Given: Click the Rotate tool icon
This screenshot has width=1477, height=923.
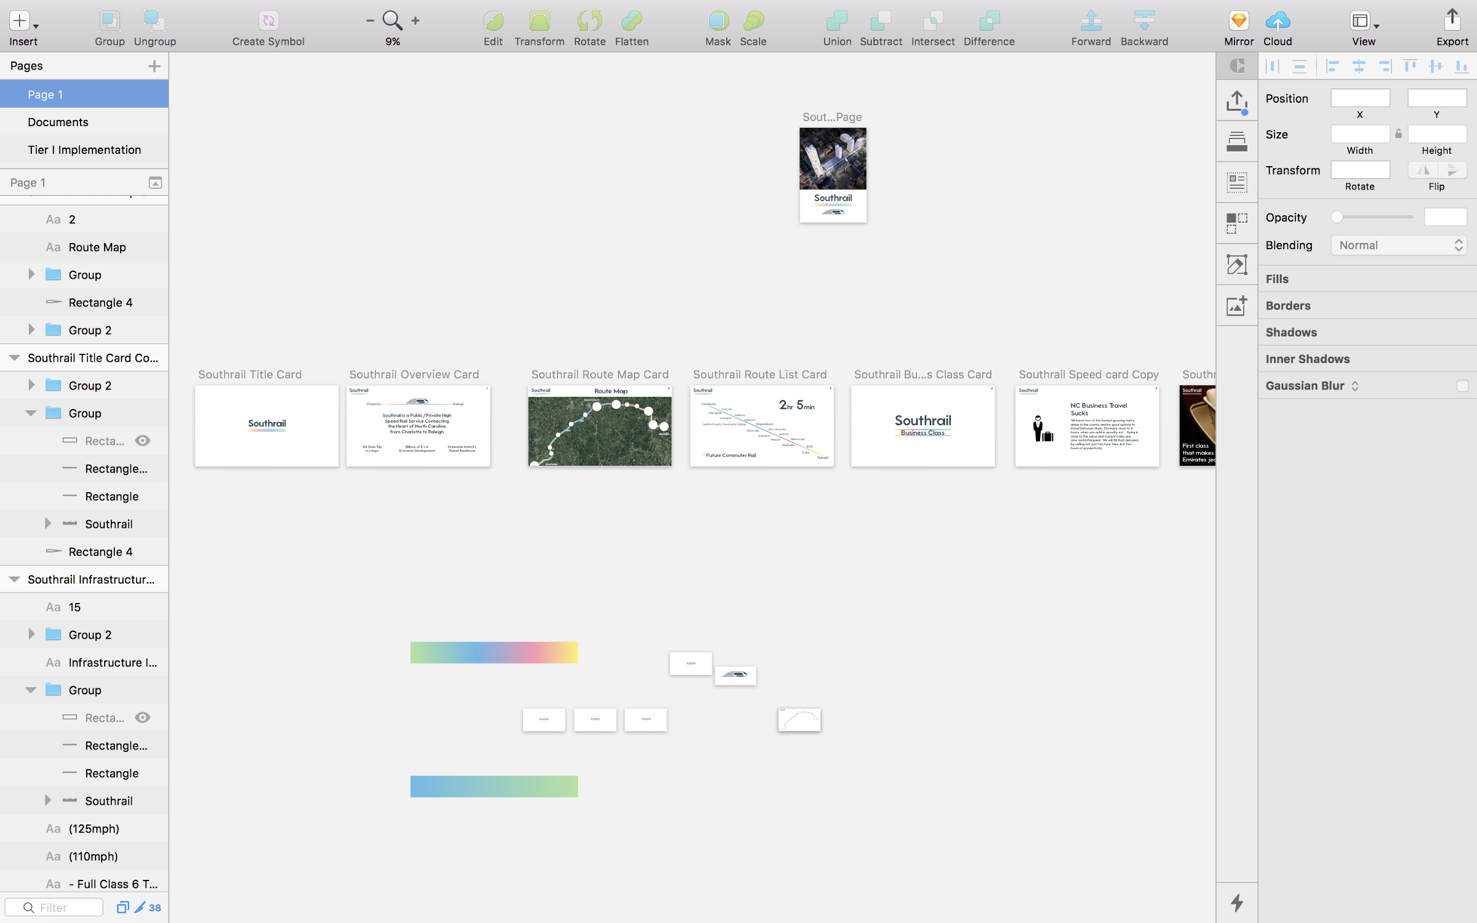Looking at the screenshot, I should click(589, 21).
